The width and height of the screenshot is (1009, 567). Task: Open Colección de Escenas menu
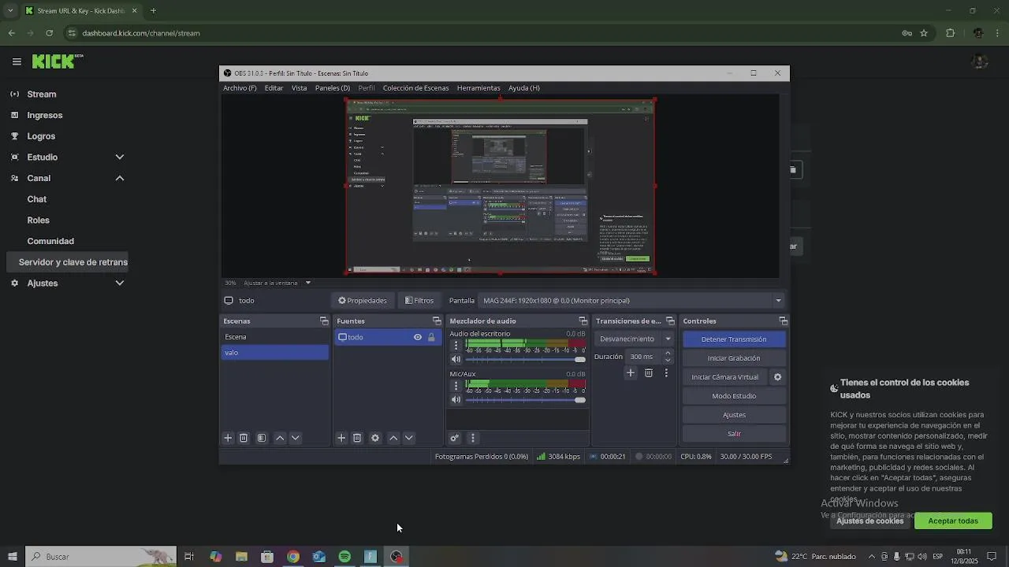(x=415, y=88)
